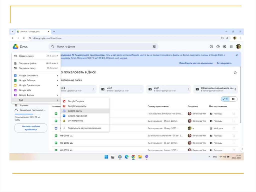Open more actions for 08-2025 file row
Viewport: 256px width, 192px height.
pyautogui.click(x=234, y=136)
